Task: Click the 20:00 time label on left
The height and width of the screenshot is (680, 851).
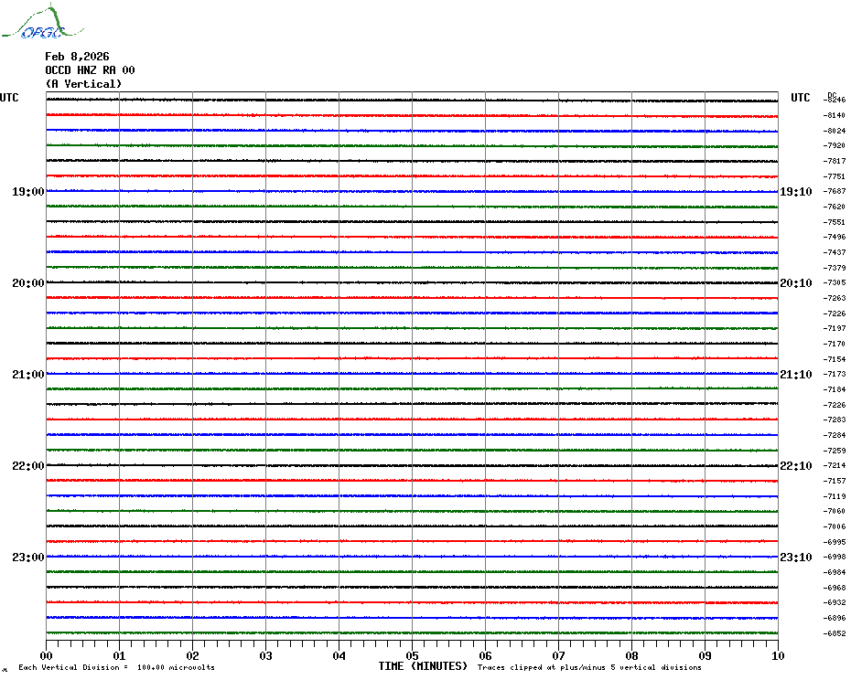Action: tap(27, 283)
